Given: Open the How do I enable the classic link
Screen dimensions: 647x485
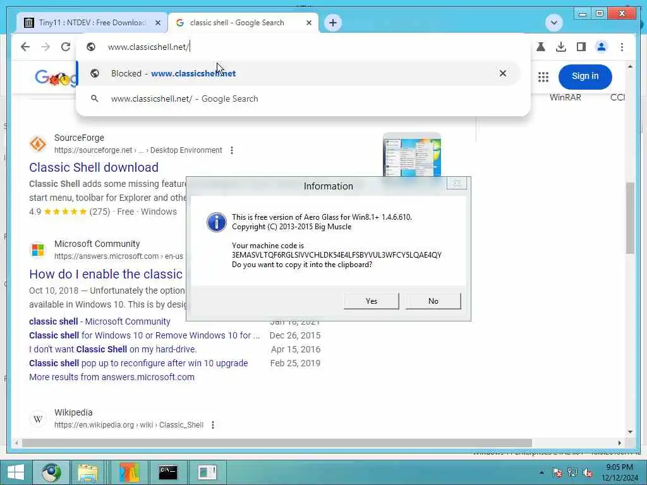Looking at the screenshot, I should point(106,274).
